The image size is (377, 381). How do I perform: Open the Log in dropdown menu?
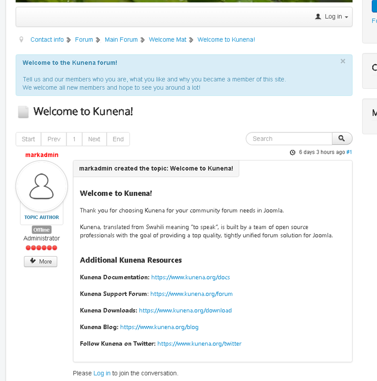(x=332, y=17)
